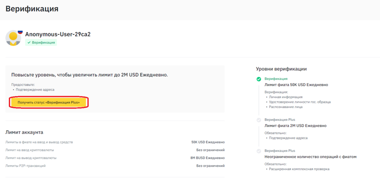The height and width of the screenshot is (179, 380).
Task: Select the Anonymous-User-29ca2 username
Action: click(x=58, y=34)
